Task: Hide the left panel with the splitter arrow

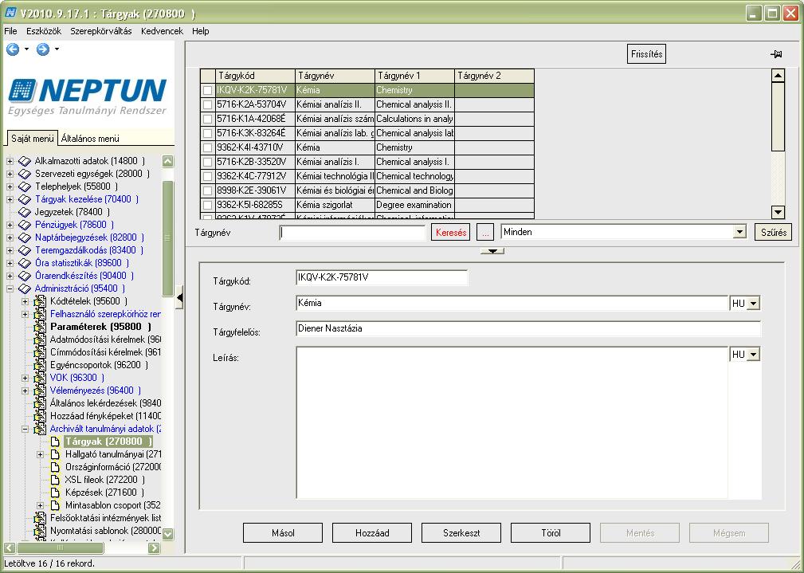Action: coord(179,297)
